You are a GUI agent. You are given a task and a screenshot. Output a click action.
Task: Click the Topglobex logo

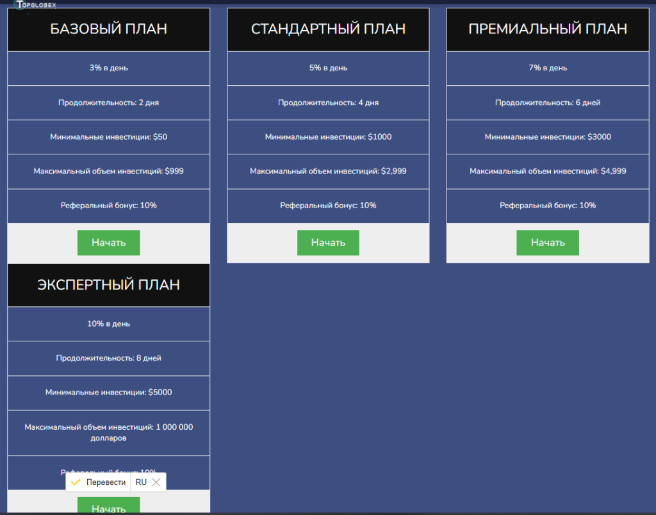click(35, 5)
